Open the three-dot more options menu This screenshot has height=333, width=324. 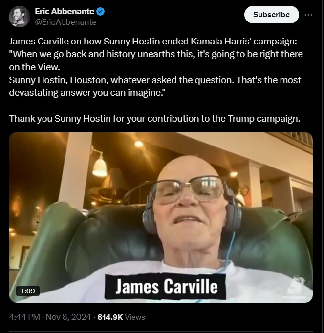pos(308,15)
